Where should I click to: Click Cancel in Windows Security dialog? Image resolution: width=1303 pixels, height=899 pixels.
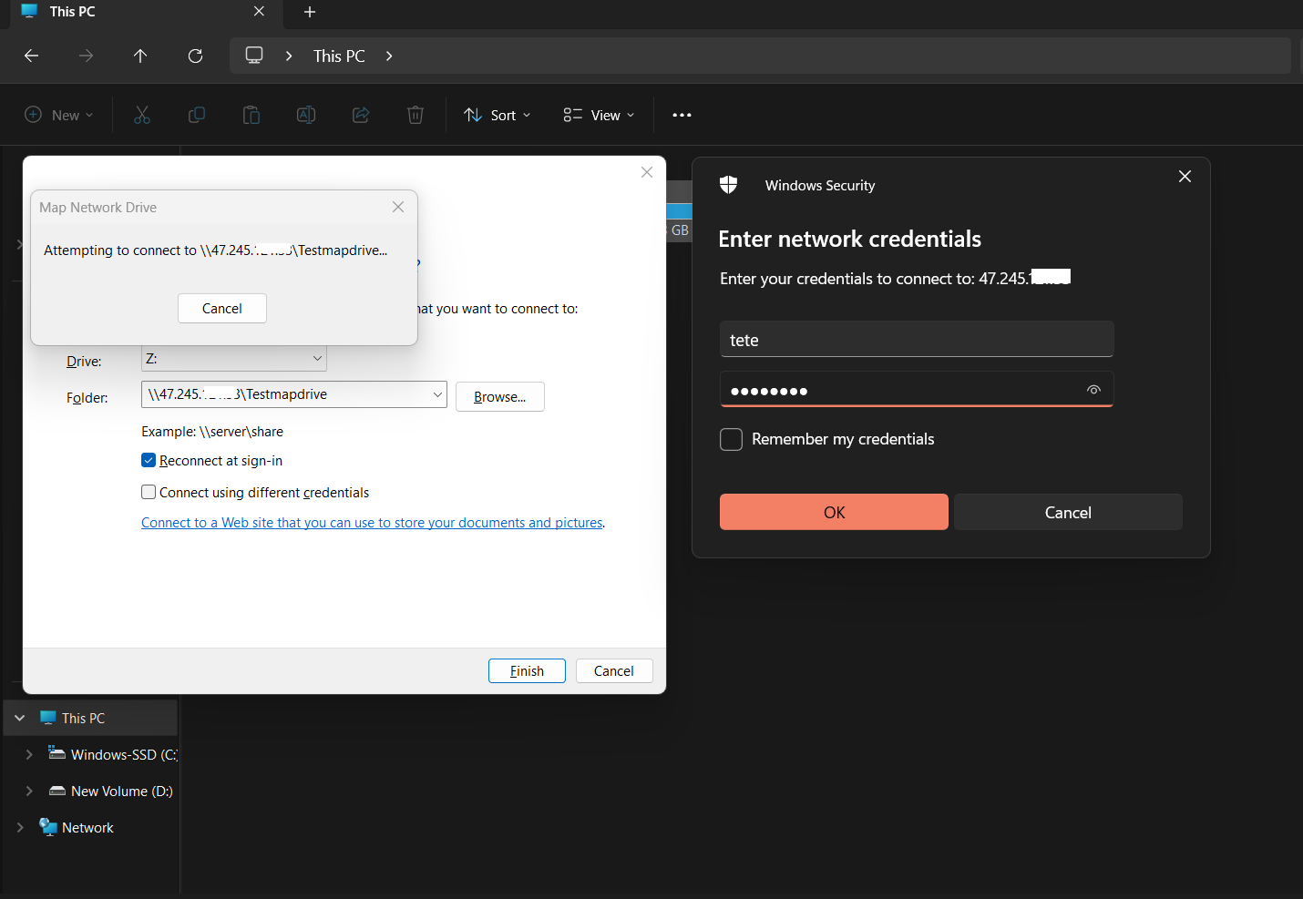[1068, 512]
